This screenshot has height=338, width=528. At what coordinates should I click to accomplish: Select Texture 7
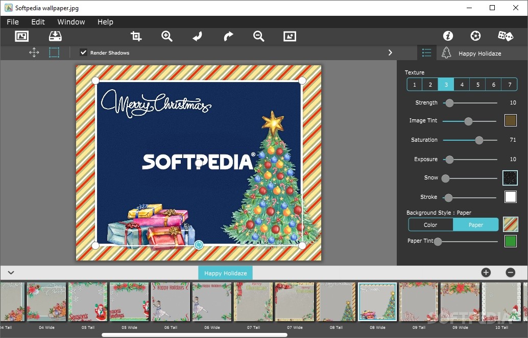(510, 85)
